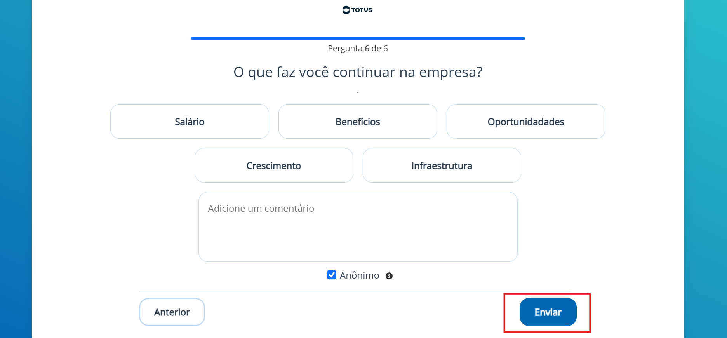Image resolution: width=727 pixels, height=338 pixels.
Task: Focus the Adicione um comentário field
Action: 358,227
